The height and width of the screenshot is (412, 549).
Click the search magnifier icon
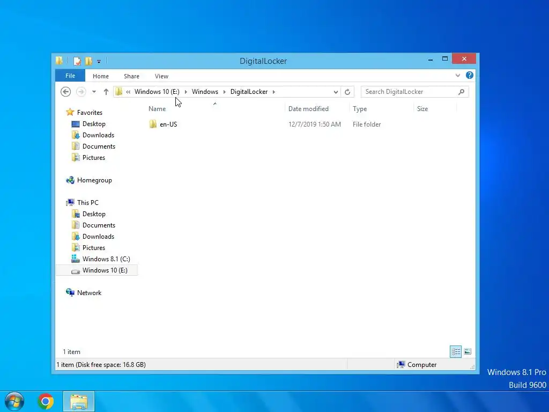point(462,92)
